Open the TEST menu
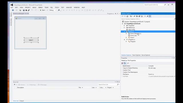The image size is (183, 103). click(x=63, y=7)
